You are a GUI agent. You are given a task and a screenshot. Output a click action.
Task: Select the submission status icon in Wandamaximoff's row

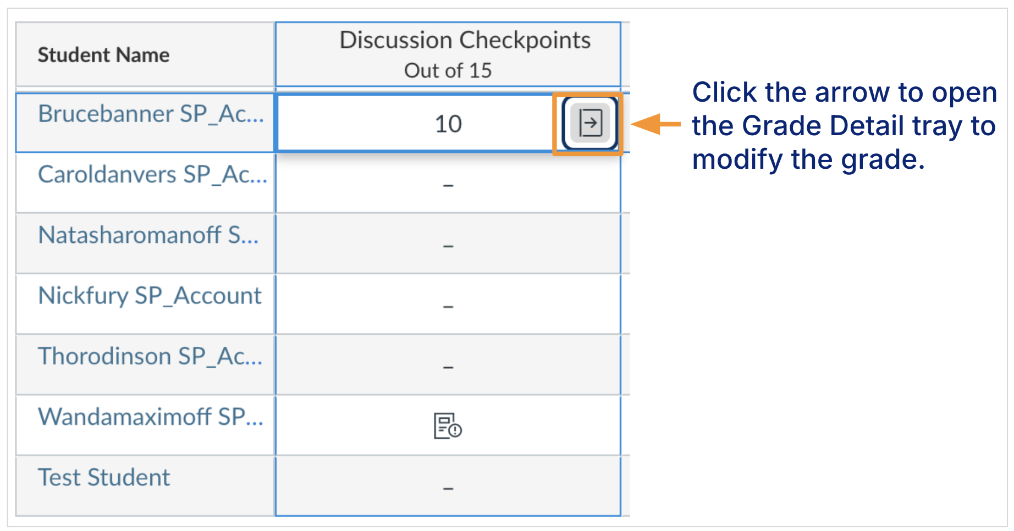447,427
